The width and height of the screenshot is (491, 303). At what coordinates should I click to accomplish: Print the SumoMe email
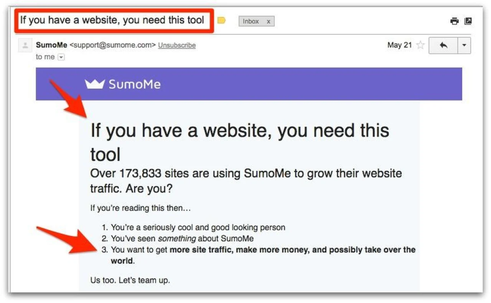tap(454, 21)
